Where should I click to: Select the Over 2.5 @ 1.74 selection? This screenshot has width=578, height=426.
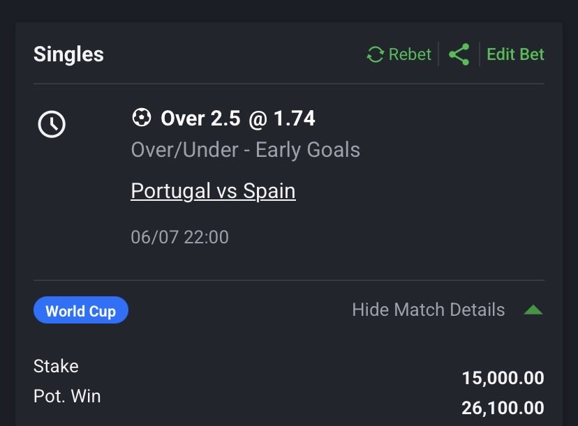238,119
